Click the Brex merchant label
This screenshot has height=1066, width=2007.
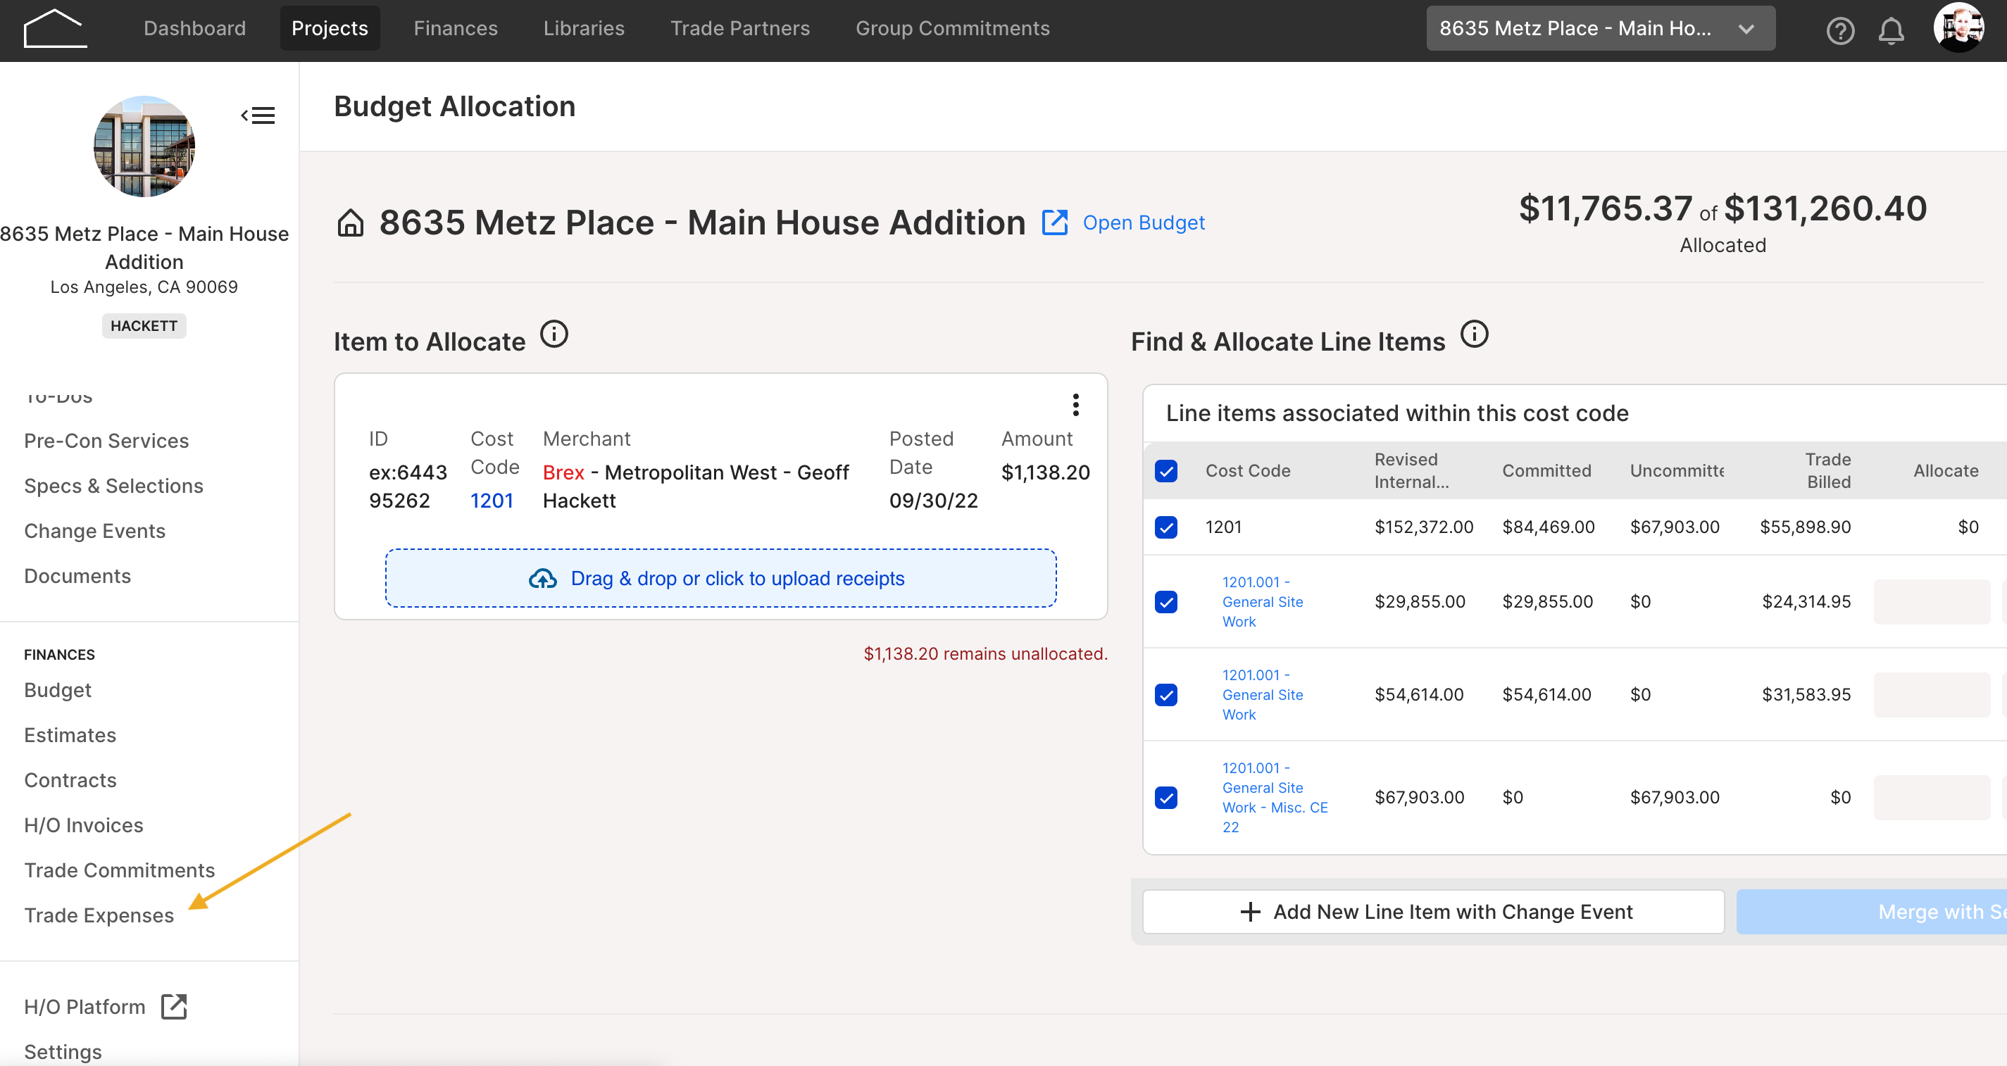[x=563, y=472]
